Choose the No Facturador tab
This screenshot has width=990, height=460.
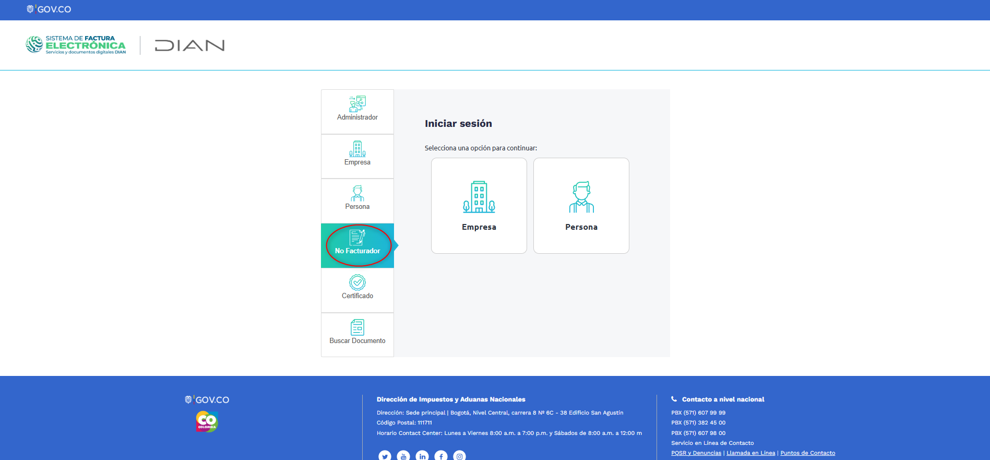click(357, 245)
